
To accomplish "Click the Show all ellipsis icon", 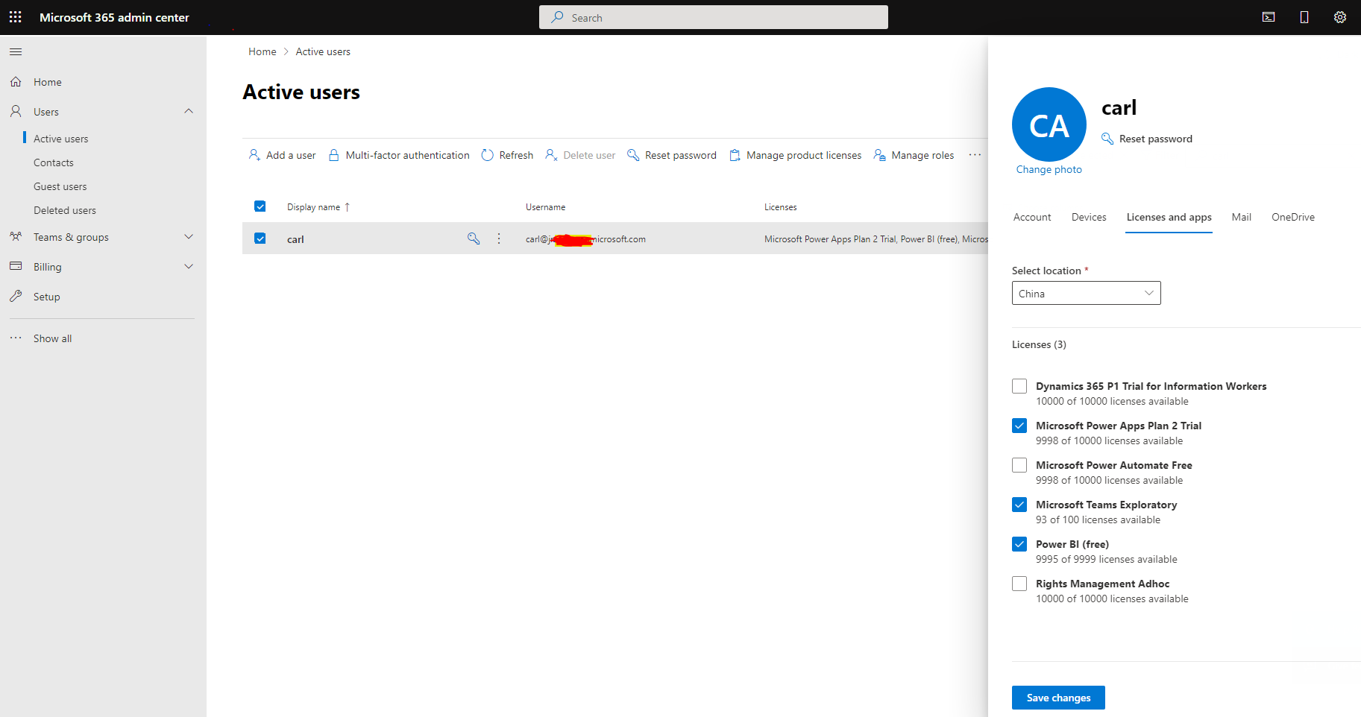I will click(16, 338).
